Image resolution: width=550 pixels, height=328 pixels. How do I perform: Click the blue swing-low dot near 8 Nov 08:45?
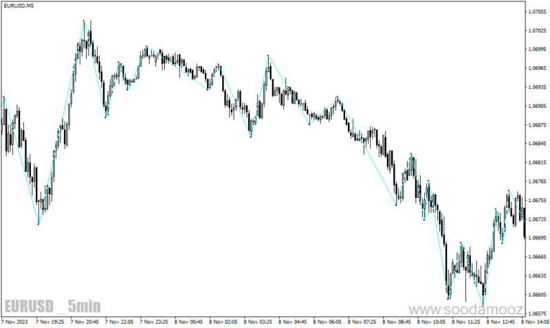[396, 205]
